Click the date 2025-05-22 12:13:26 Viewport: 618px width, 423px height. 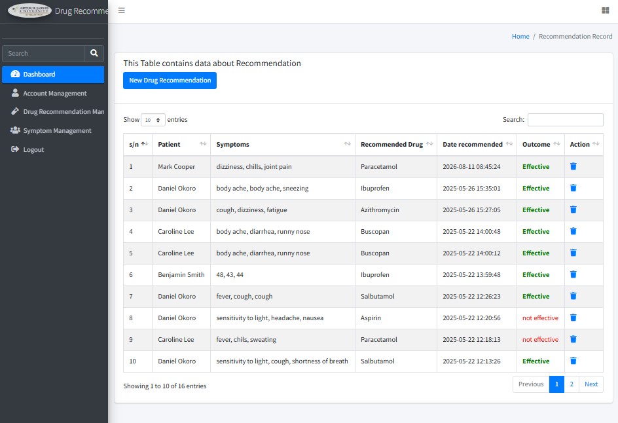coord(471,361)
